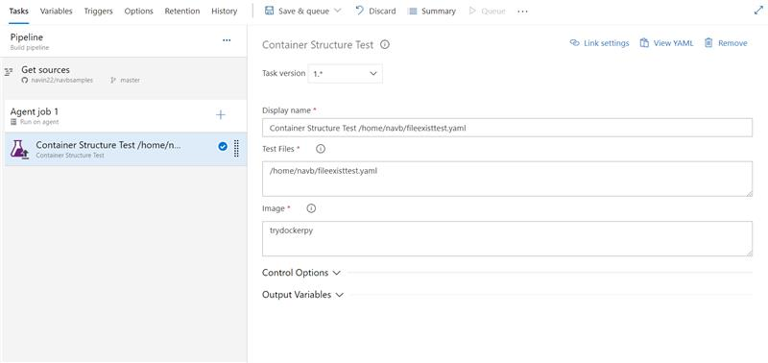This screenshot has height=363, width=768.
Task: Remove the selected task
Action: pyautogui.click(x=726, y=43)
